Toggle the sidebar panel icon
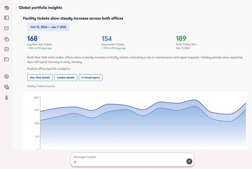The image size is (252, 169). [7, 18]
